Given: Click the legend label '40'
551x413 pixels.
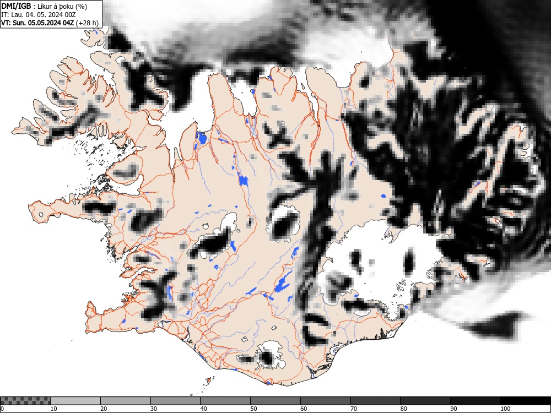Looking at the screenshot, I should pyautogui.click(x=203, y=409).
